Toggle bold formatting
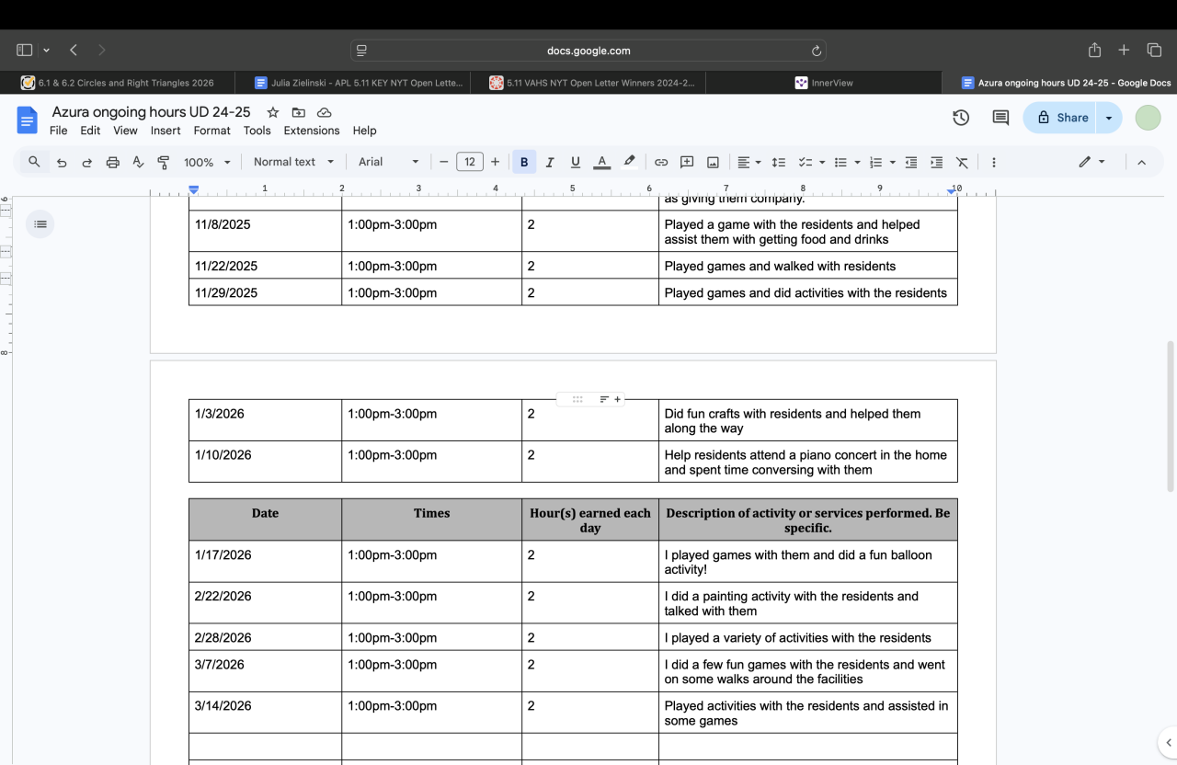Viewport: 1177px width, 765px height. (524, 162)
